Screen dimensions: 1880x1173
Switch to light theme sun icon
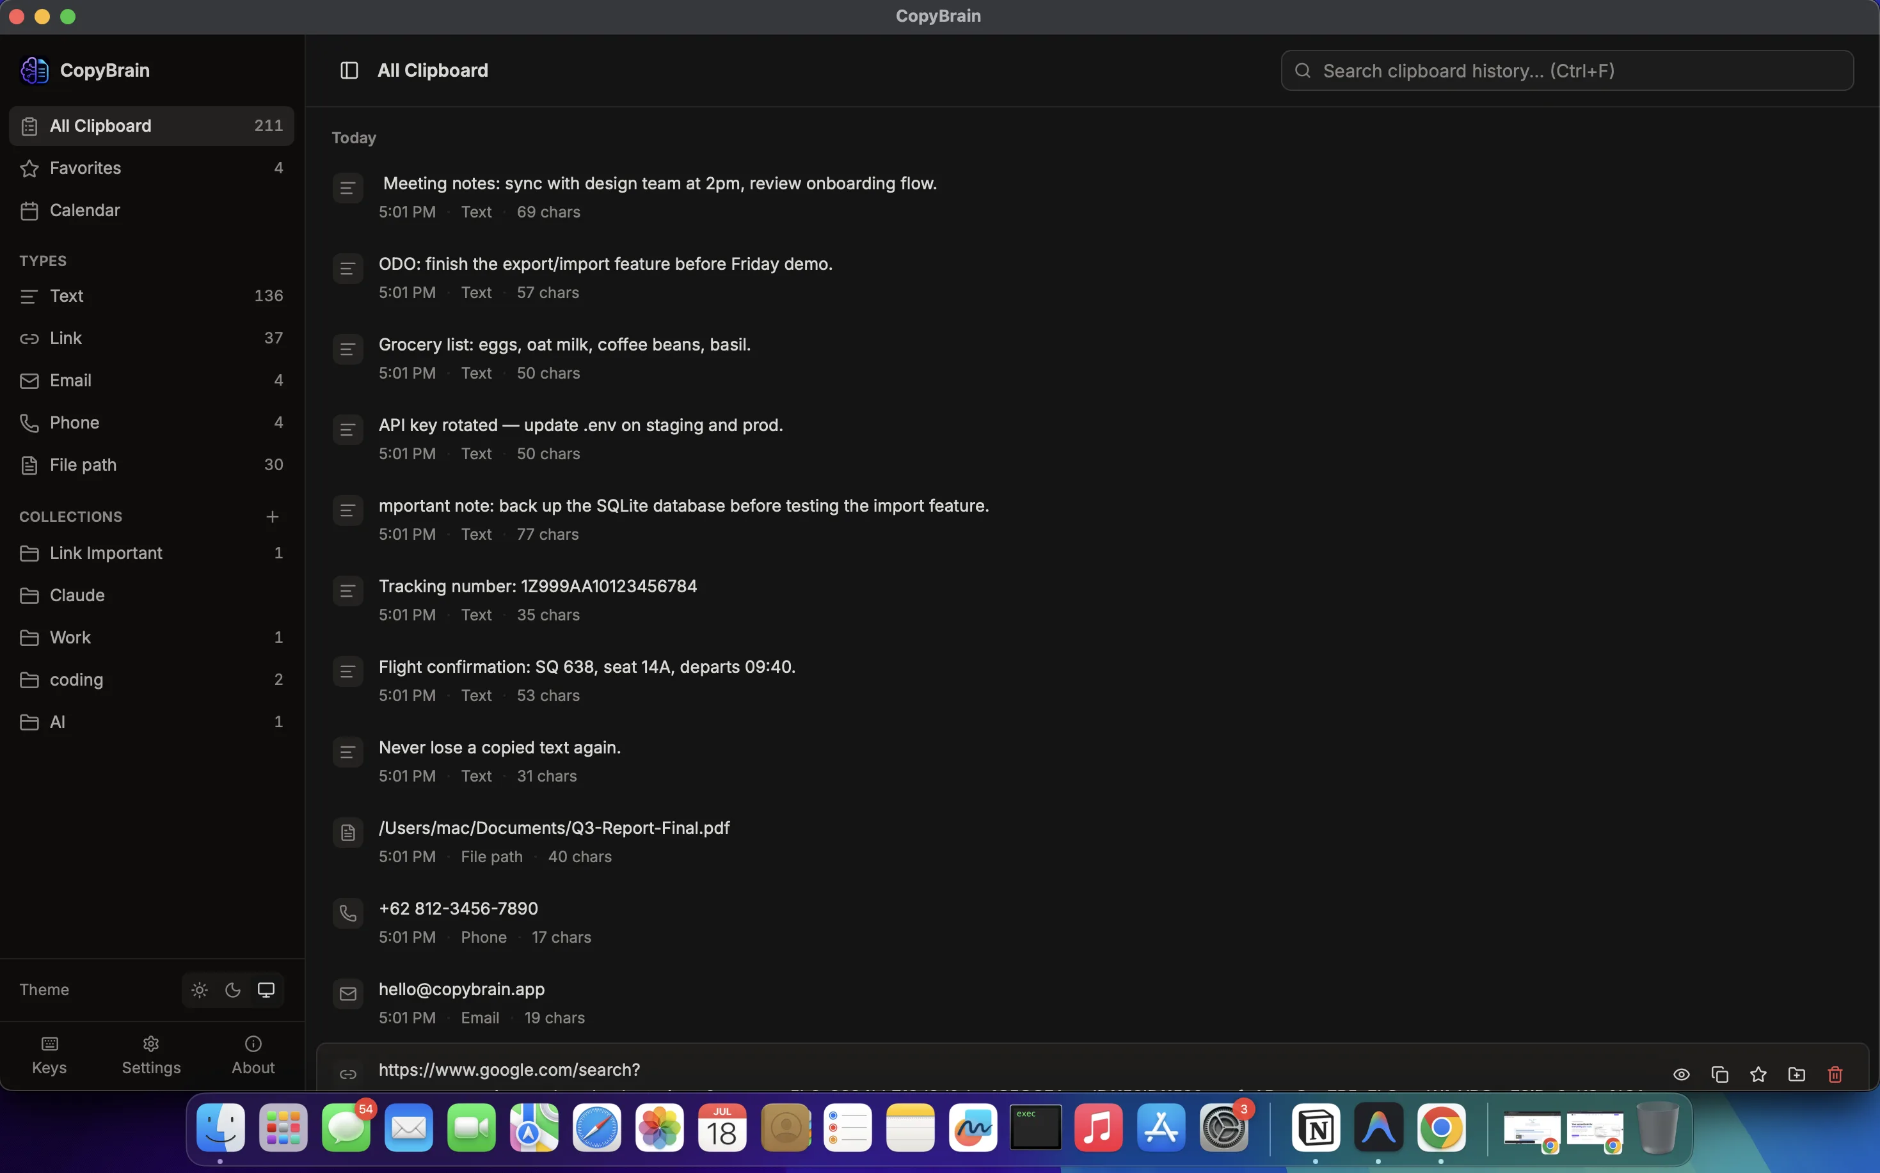pos(200,990)
